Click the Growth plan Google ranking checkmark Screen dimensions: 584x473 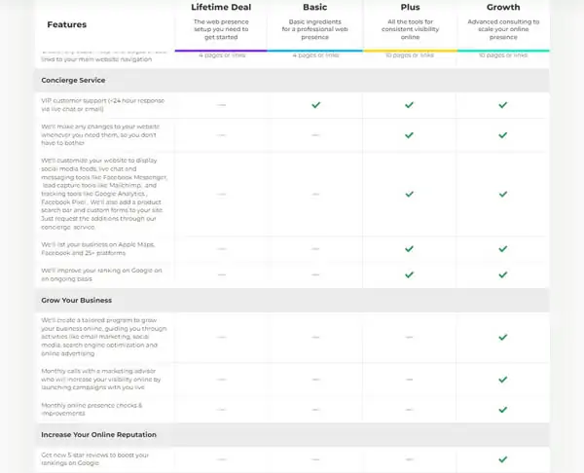503,274
